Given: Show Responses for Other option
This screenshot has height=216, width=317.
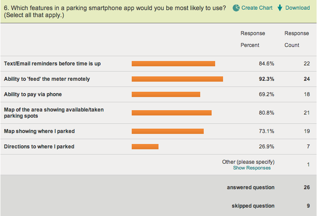Looking at the screenshot, I should (252, 168).
